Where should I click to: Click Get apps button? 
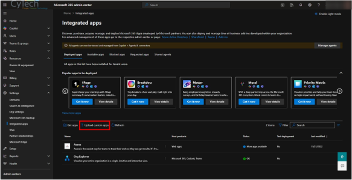(x=71, y=125)
